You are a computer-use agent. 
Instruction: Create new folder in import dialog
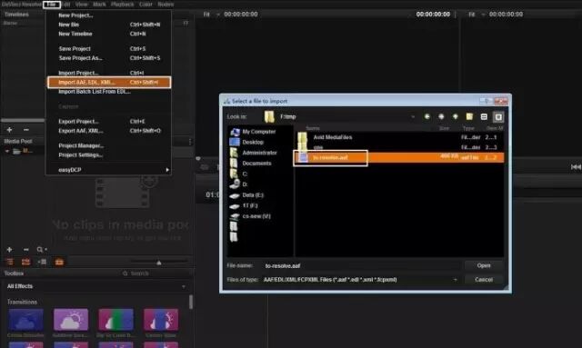point(469,117)
